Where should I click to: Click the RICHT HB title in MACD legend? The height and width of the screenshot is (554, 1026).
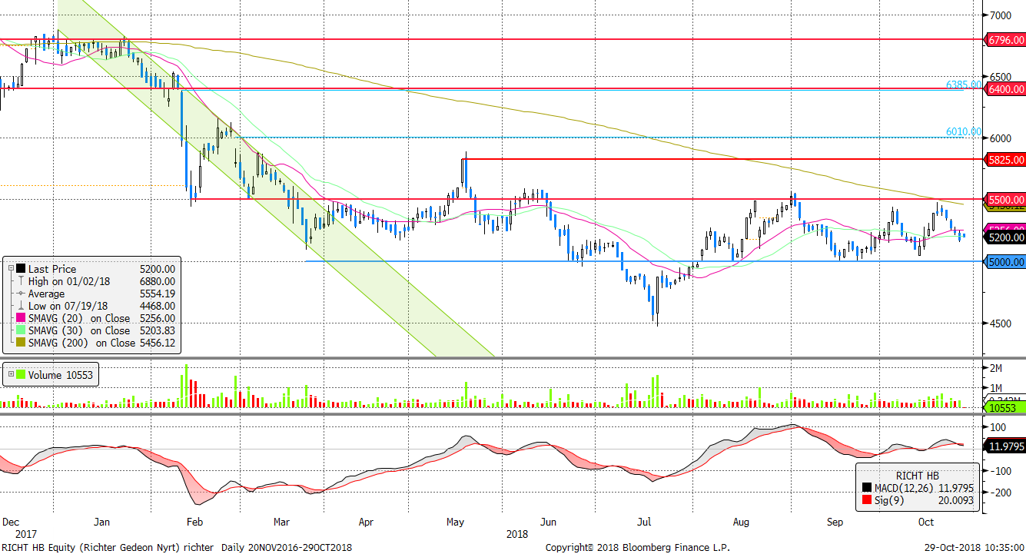917,476
